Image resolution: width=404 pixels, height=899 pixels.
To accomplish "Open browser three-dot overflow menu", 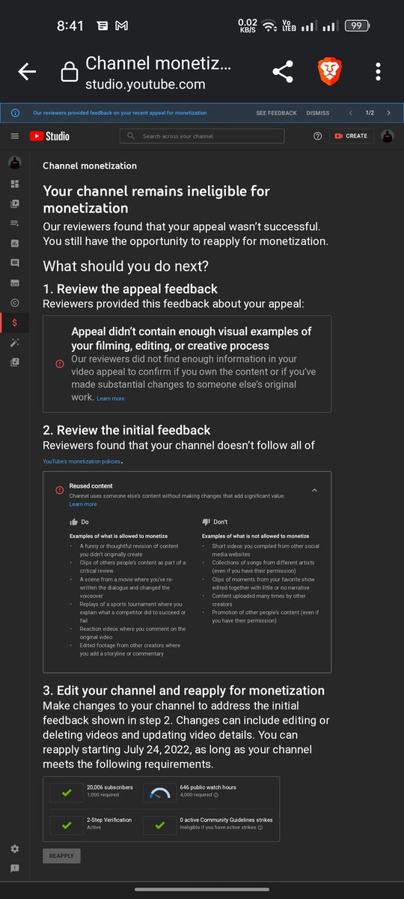I will [378, 72].
